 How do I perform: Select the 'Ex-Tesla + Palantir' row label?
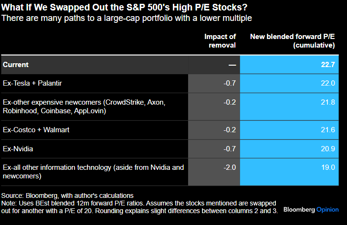click(x=34, y=83)
